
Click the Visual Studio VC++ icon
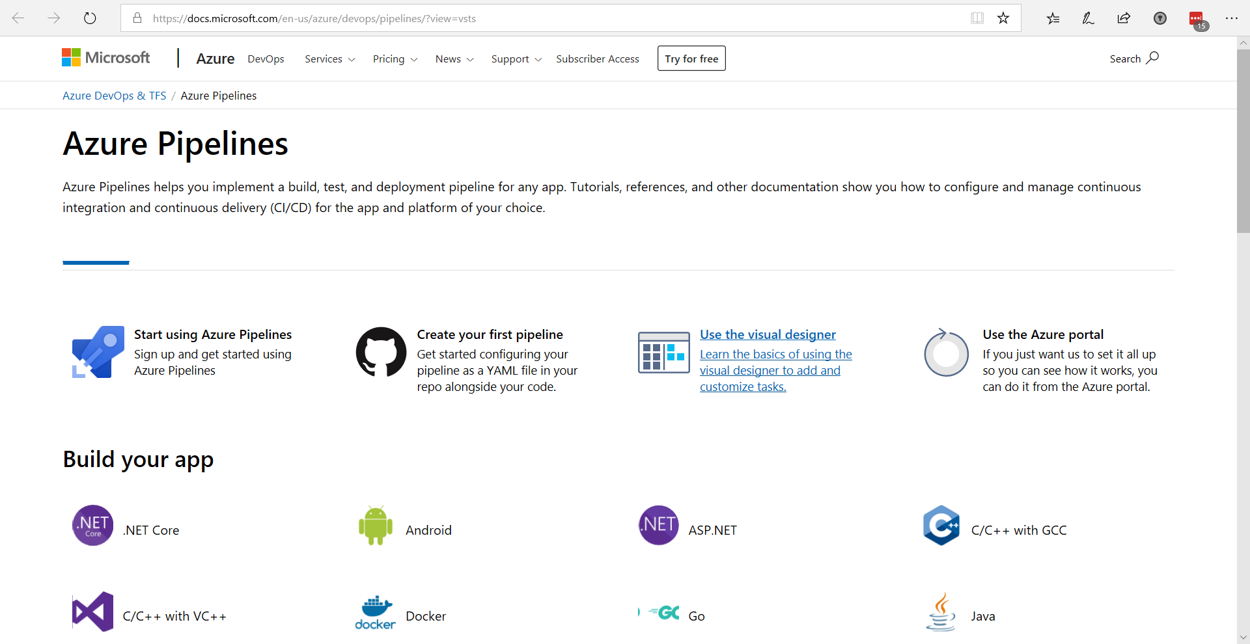(x=93, y=611)
